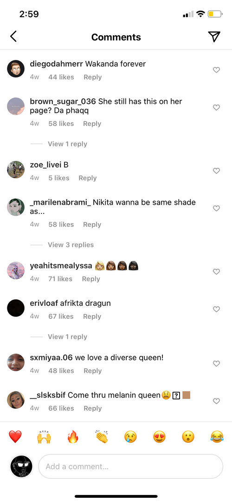
Task: Like diegodahmerr's Wakanda forever comment
Action: pyautogui.click(x=216, y=70)
